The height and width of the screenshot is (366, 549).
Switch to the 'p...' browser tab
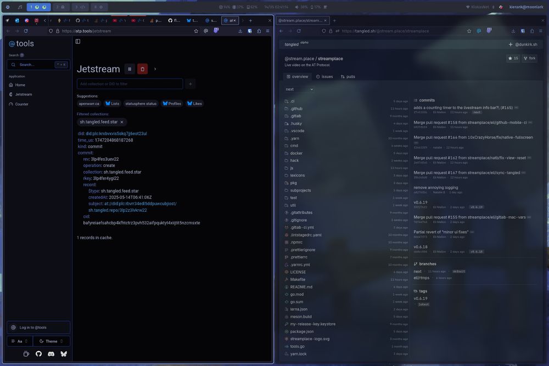tap(155, 21)
